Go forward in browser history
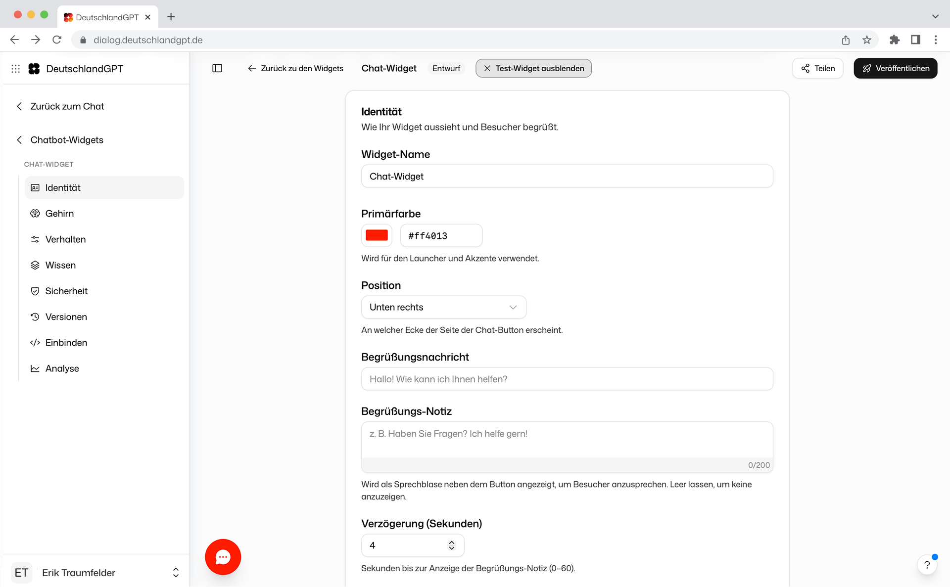The height and width of the screenshot is (587, 950). tap(36, 40)
